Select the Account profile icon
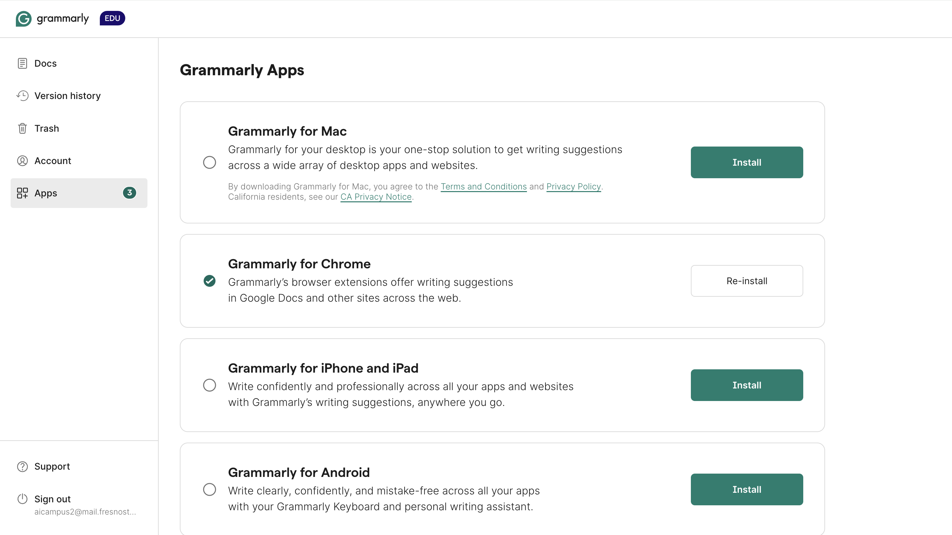The height and width of the screenshot is (535, 952). pyautogui.click(x=22, y=160)
